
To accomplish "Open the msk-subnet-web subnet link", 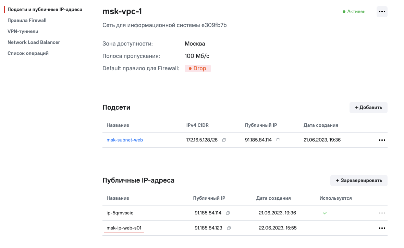I will (125, 140).
